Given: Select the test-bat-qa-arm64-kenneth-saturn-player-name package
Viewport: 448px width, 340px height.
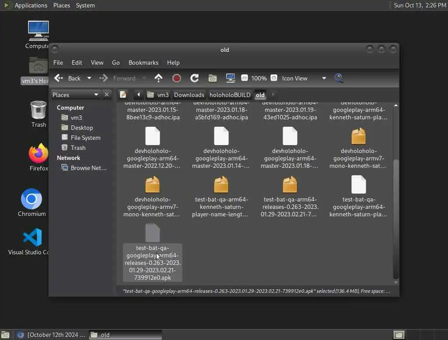Looking at the screenshot, I should [x=221, y=196].
